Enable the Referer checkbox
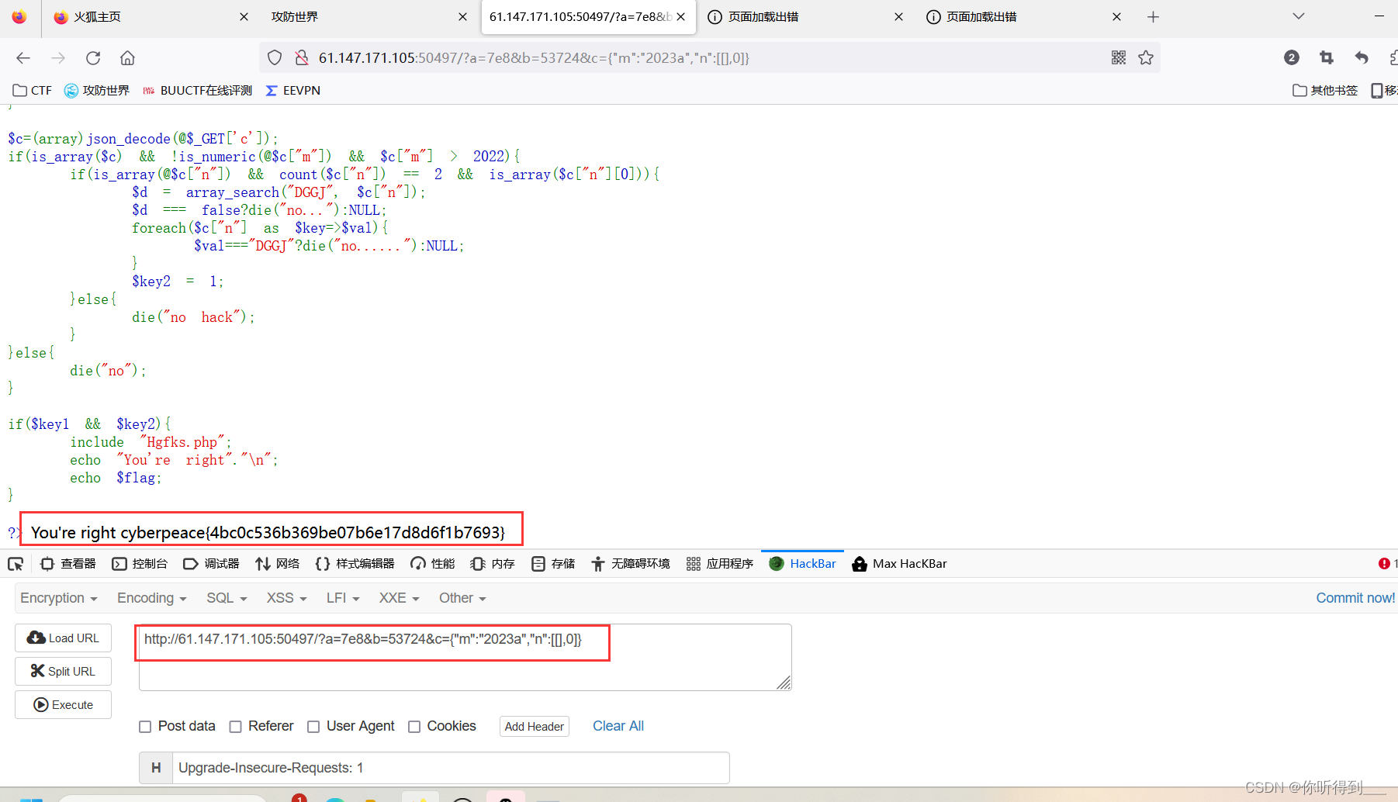The image size is (1398, 802). 235,726
